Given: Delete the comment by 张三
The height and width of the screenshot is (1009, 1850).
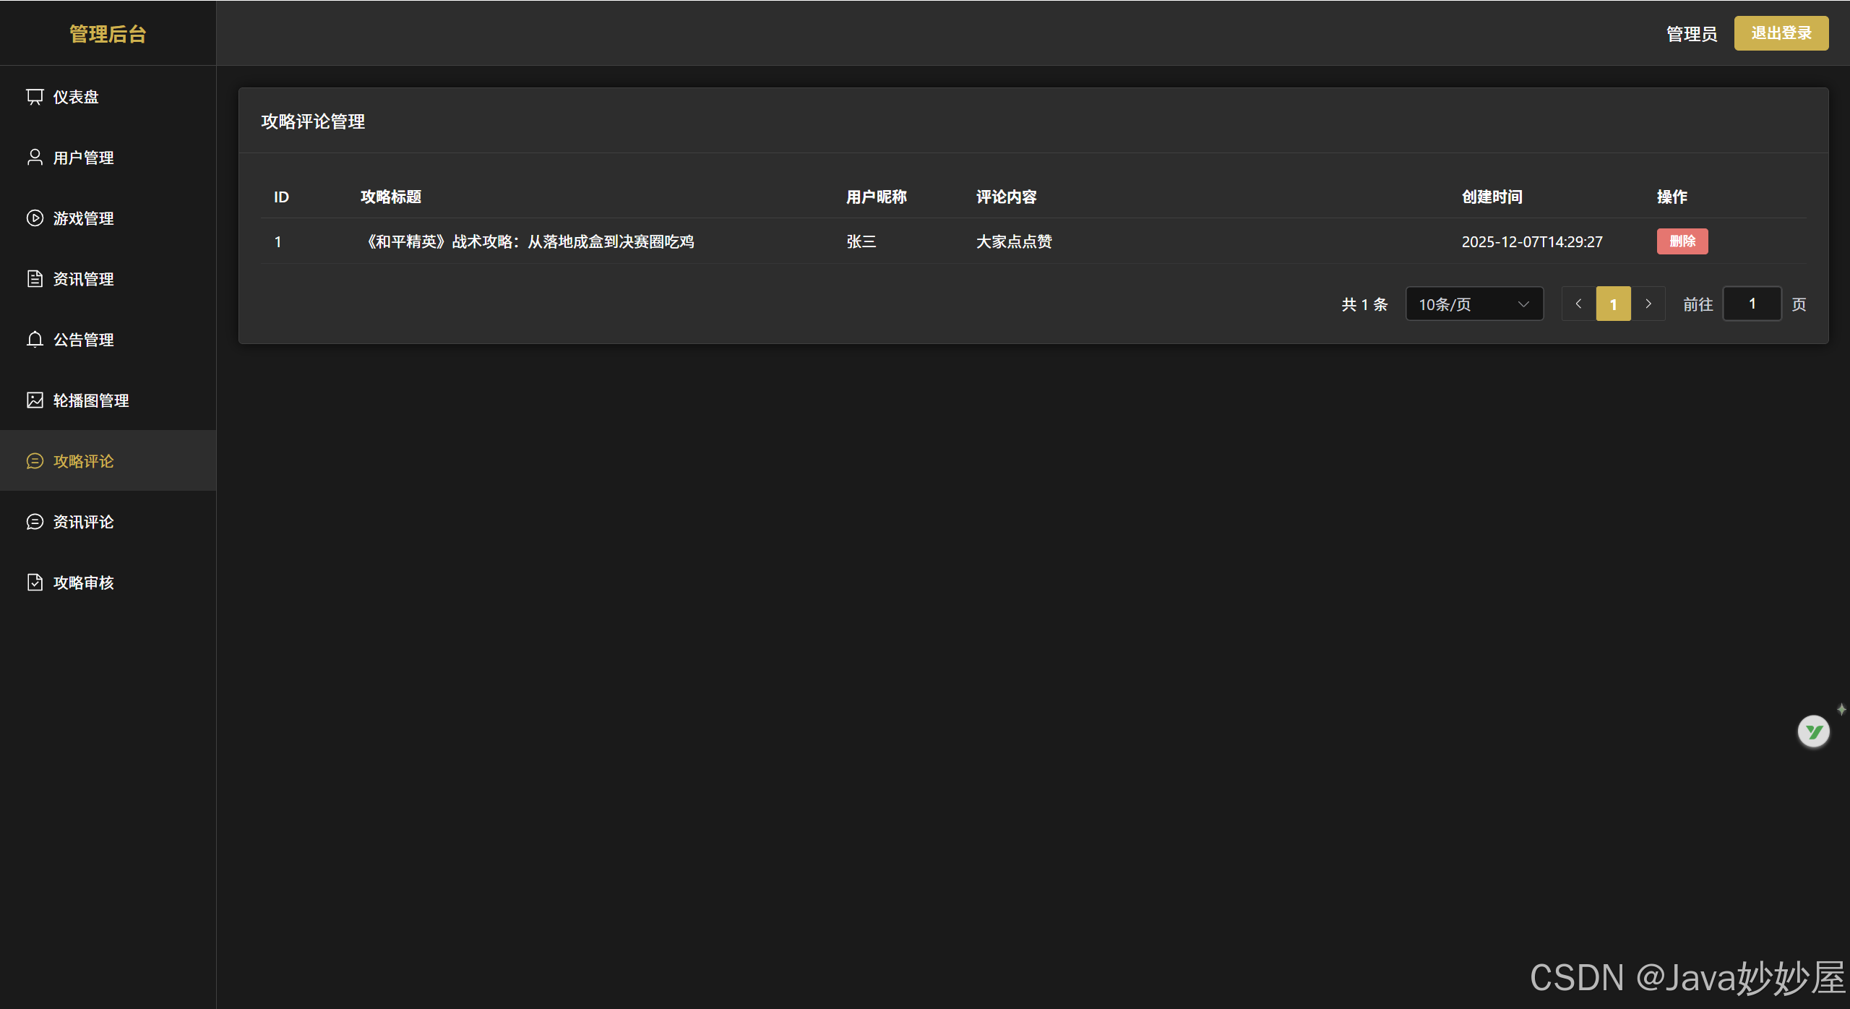Looking at the screenshot, I should click(1682, 241).
